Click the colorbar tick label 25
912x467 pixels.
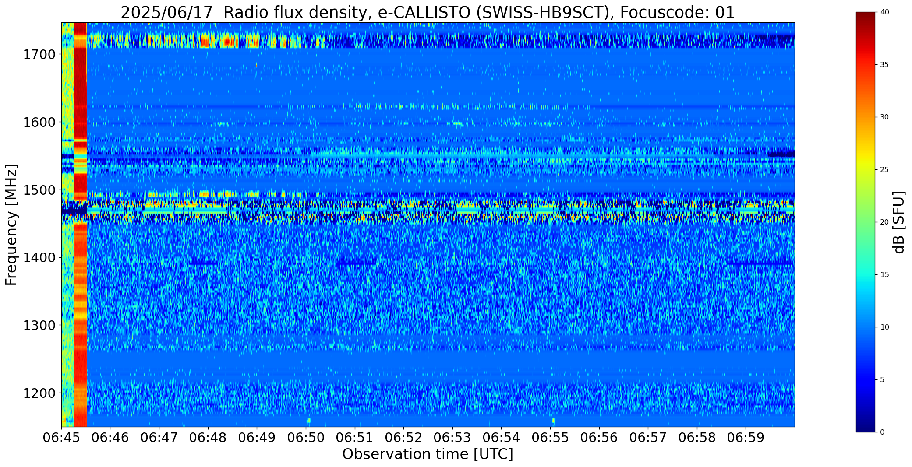click(884, 170)
